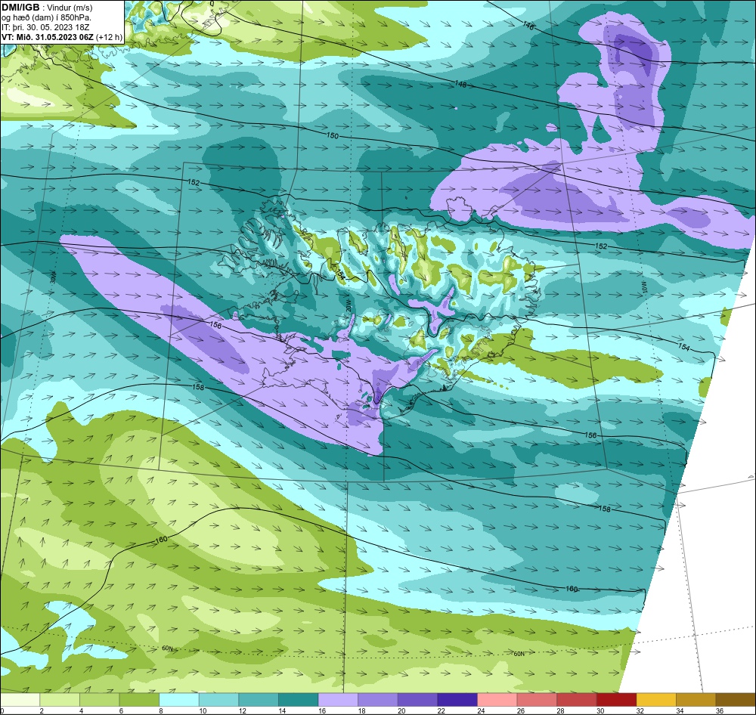Screen dimensions: 756x715
Task: Click the 12–14 m/s teal legend swatch
Action: 259,700
